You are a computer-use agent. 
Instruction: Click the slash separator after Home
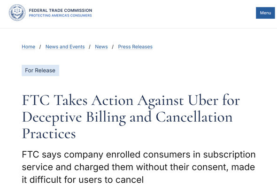(x=40, y=47)
